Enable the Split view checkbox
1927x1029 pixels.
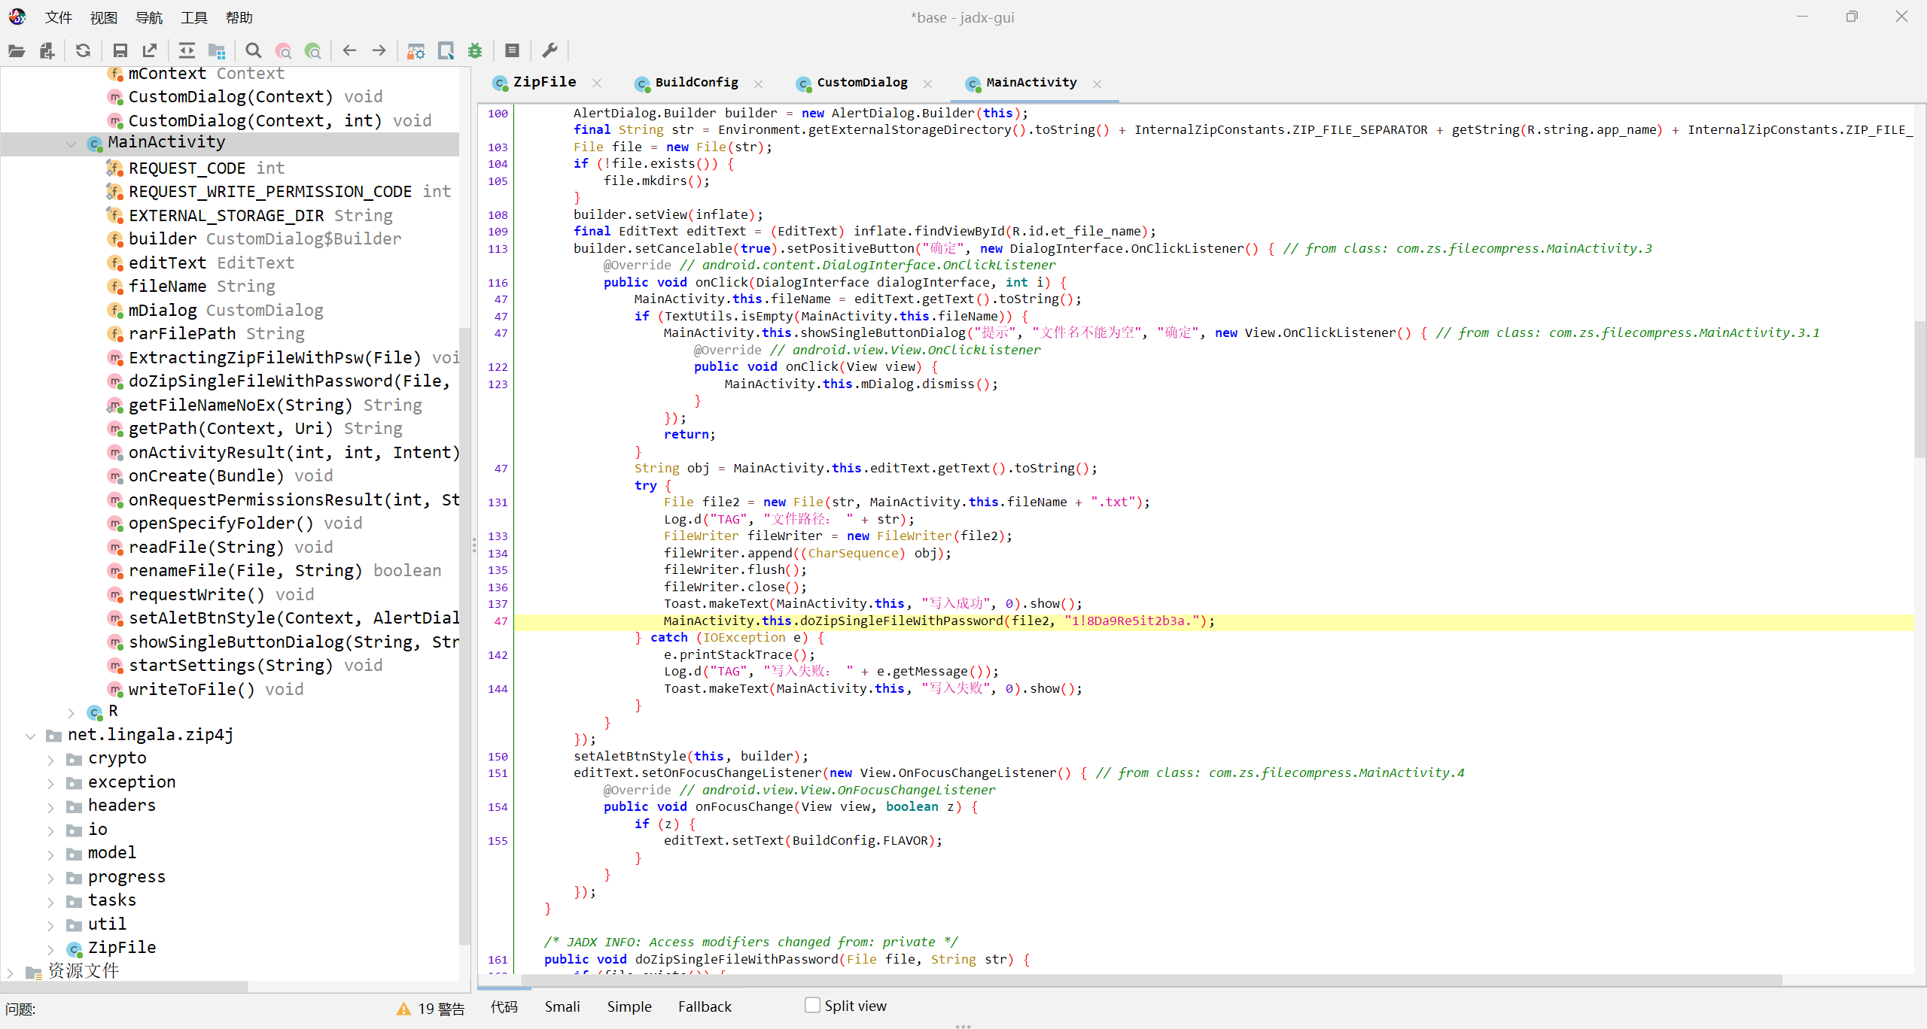pyautogui.click(x=812, y=1005)
